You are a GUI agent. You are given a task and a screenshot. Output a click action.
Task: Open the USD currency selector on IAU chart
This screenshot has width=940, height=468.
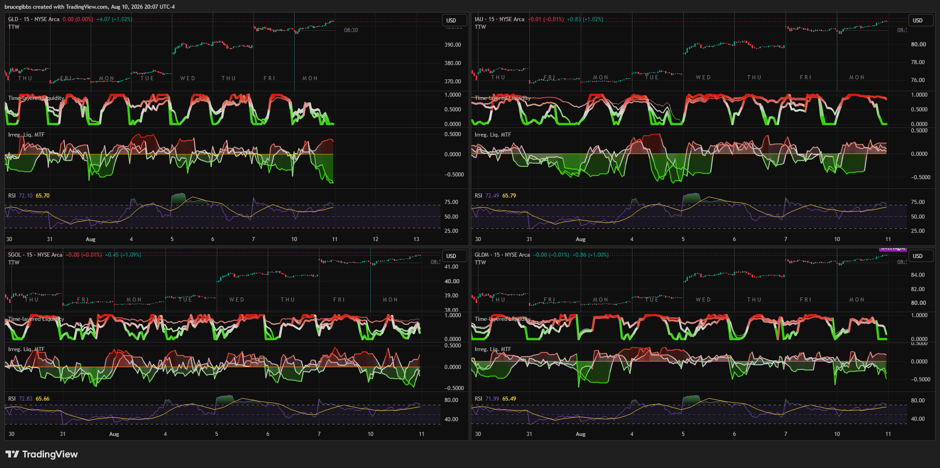point(921,21)
